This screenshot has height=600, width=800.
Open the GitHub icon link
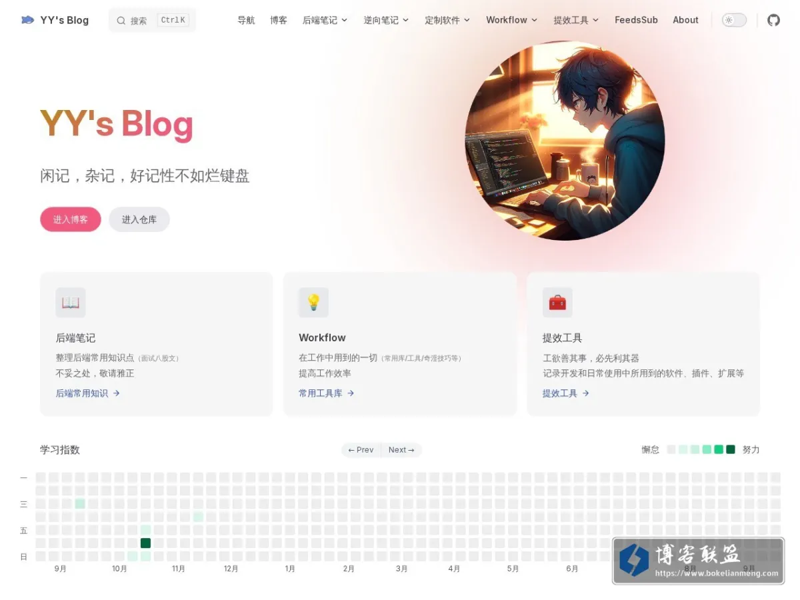(x=773, y=20)
